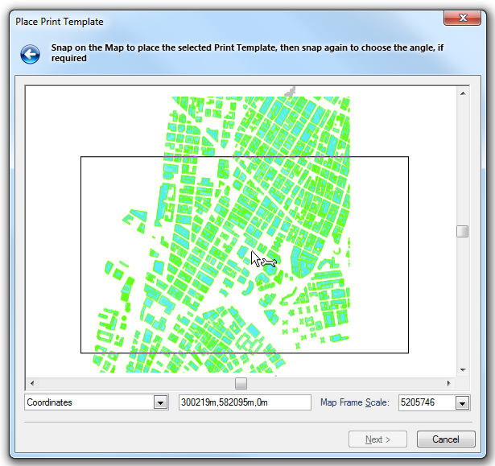Click the print template frame's top-left corner
This screenshot has width=495, height=466.
[81, 157]
